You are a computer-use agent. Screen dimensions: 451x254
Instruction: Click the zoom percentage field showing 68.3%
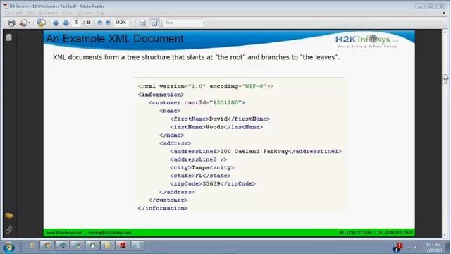121,23
